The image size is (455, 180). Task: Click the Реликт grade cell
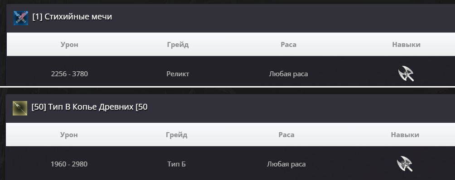[178, 74]
